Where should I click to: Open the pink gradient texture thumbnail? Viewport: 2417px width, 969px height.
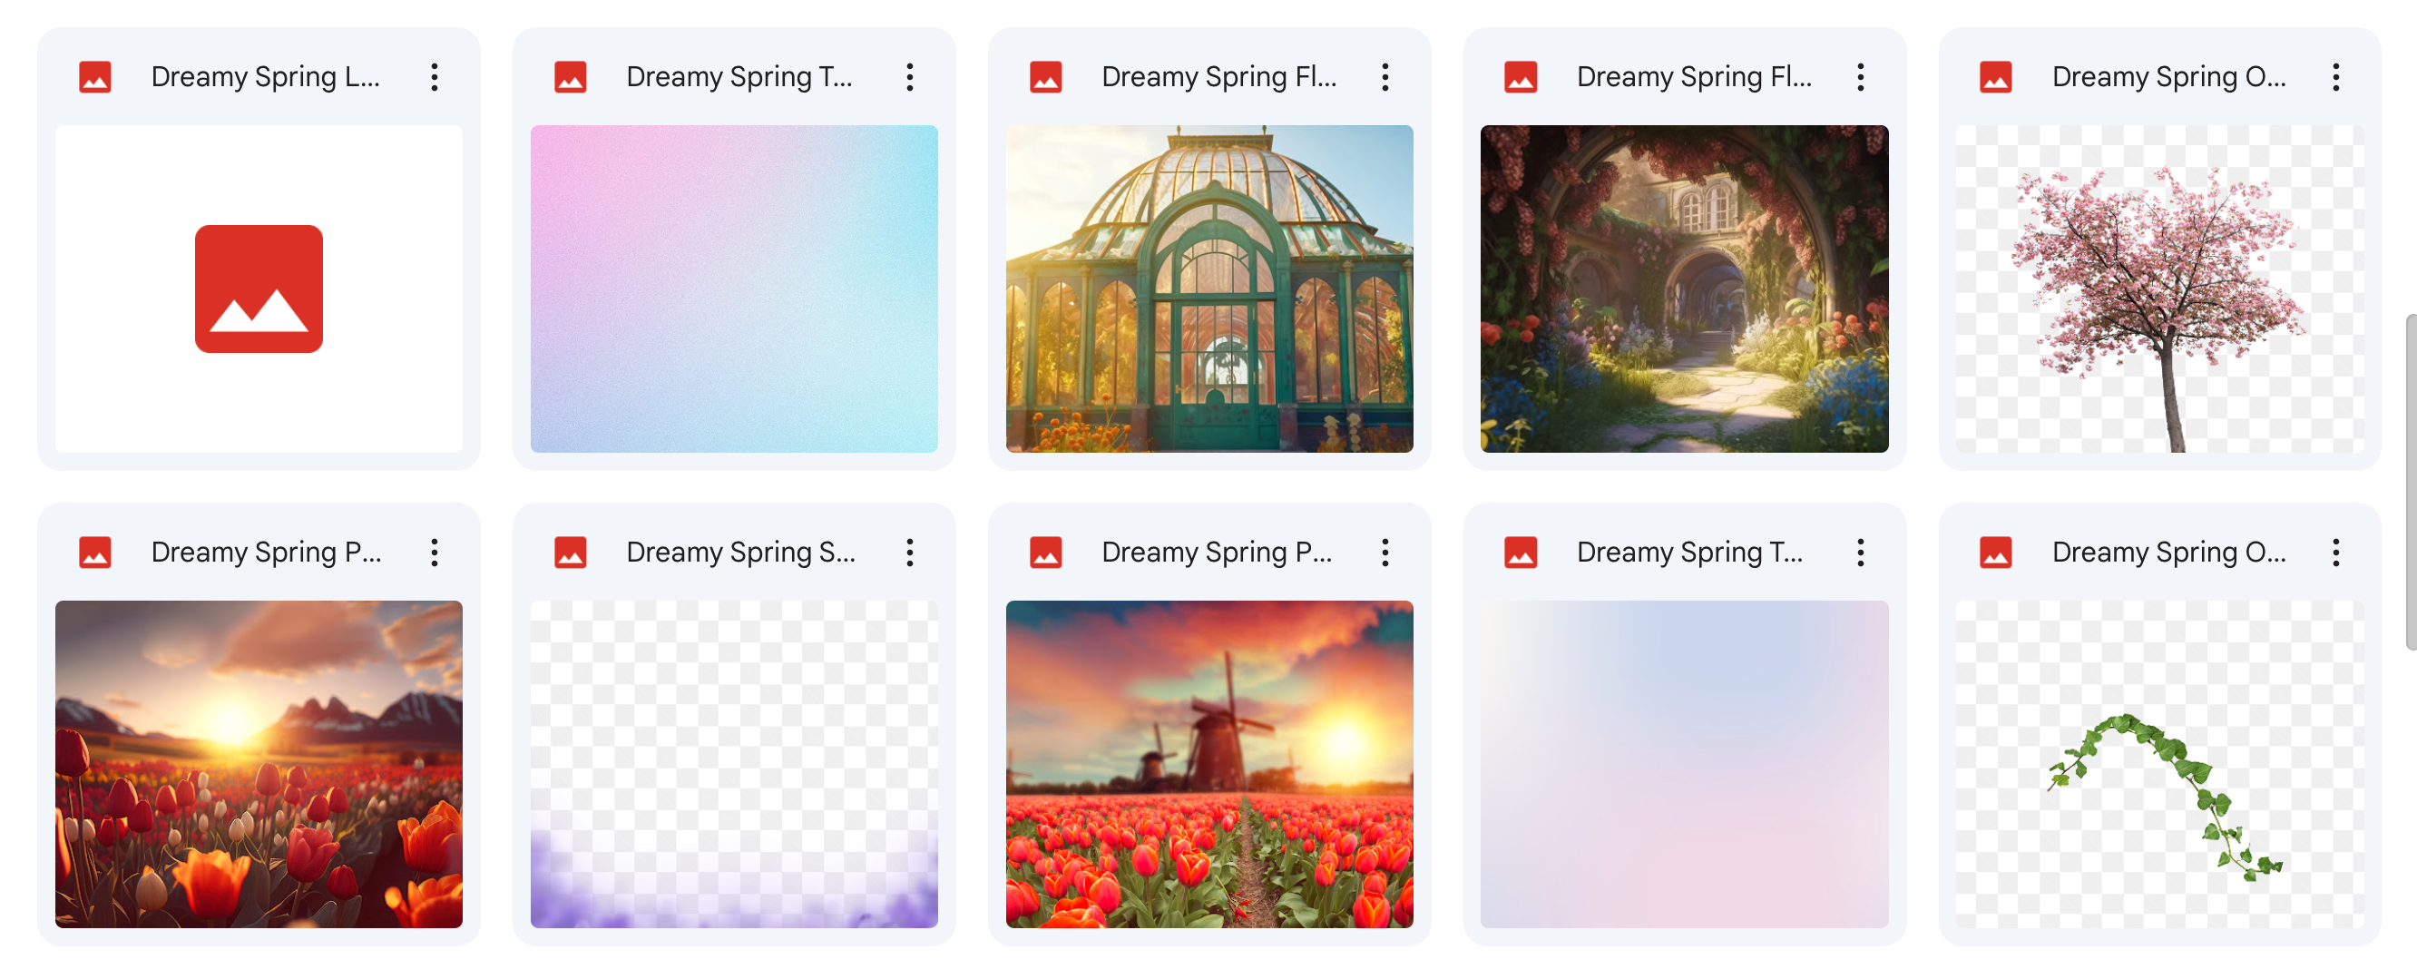pyautogui.click(x=735, y=288)
